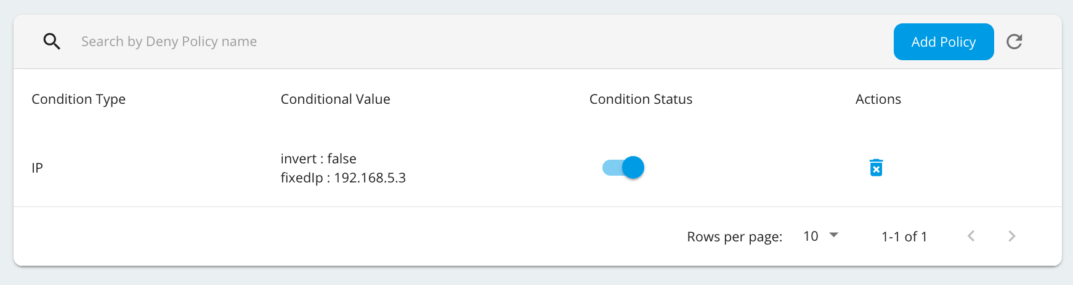Screen dimensions: 1073x285
Task: Click the Add Policy button
Action: pos(943,42)
